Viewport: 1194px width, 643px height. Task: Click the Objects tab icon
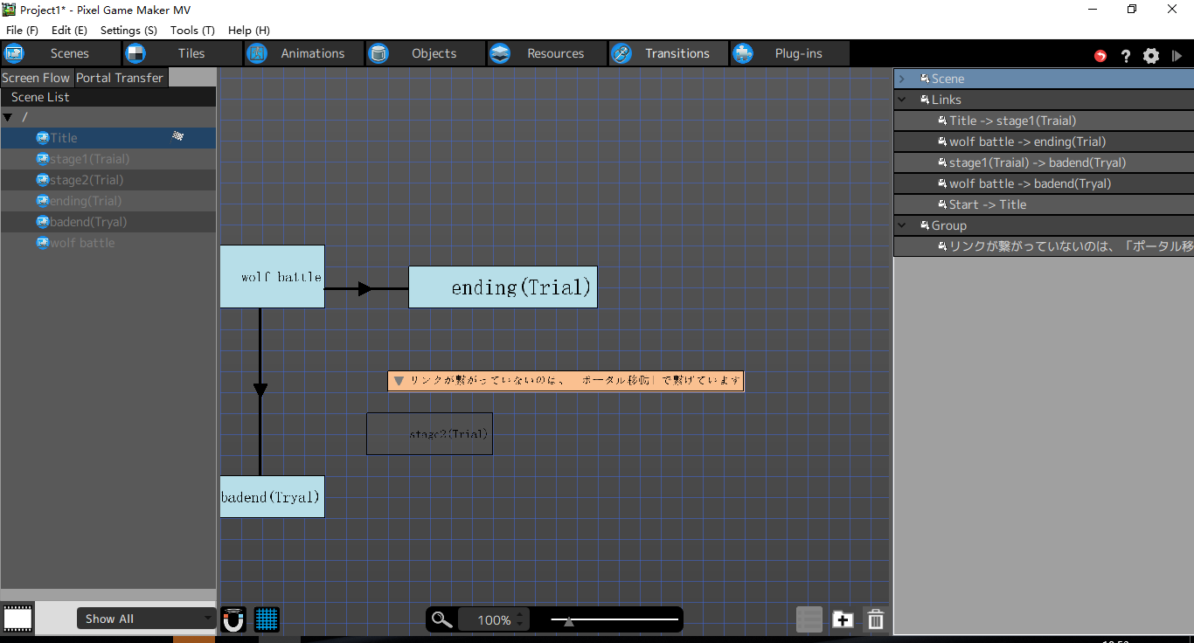point(378,53)
